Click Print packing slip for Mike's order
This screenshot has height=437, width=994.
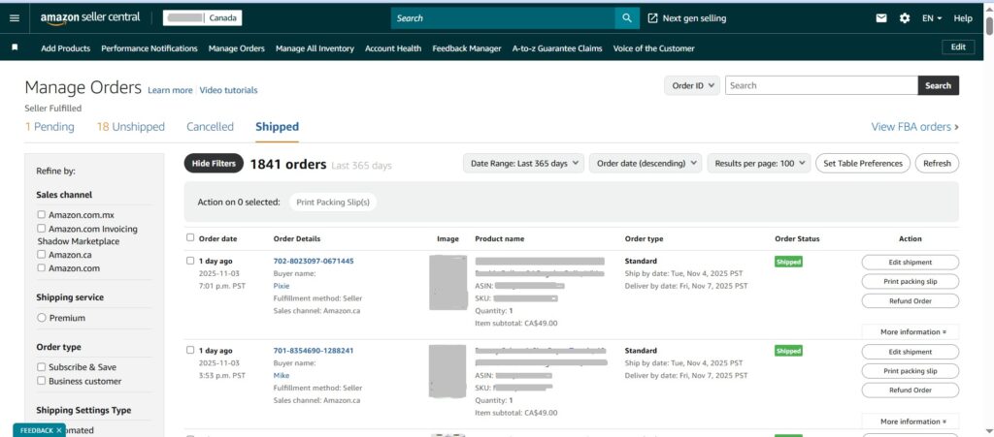coord(911,371)
